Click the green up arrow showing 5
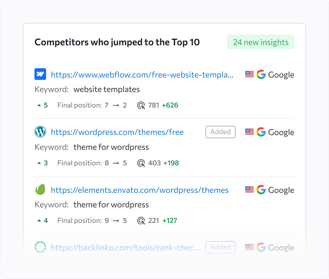 42,105
